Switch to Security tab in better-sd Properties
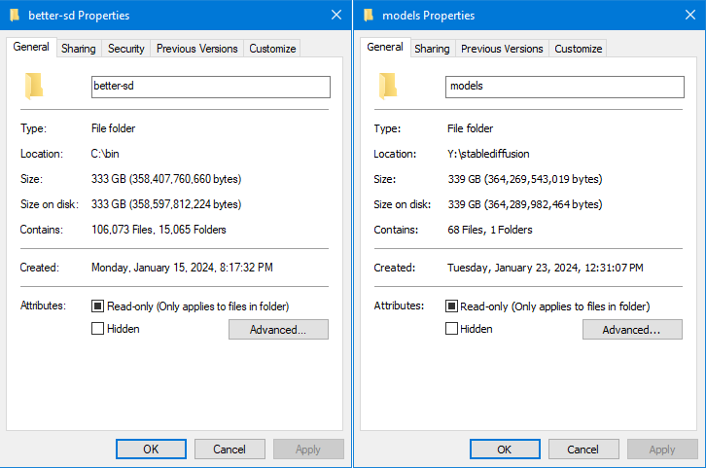 point(126,49)
